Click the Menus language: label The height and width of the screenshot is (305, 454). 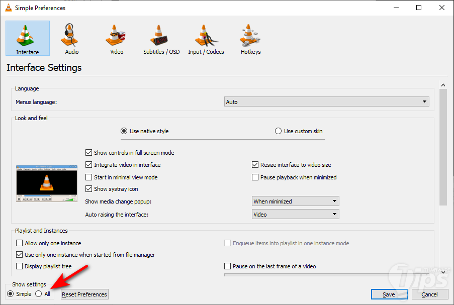36,102
